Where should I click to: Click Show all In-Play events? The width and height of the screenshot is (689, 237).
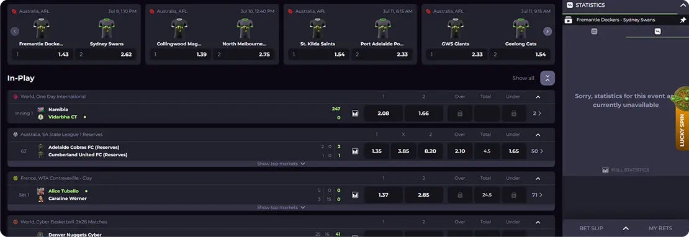click(523, 78)
